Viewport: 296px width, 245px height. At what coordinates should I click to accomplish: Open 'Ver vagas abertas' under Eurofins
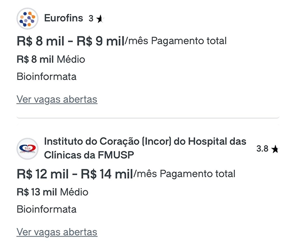57,99
